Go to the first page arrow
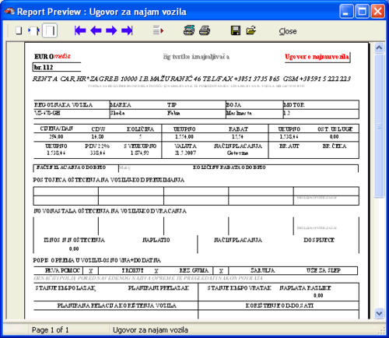The width and height of the screenshot is (389, 338). pos(80,30)
